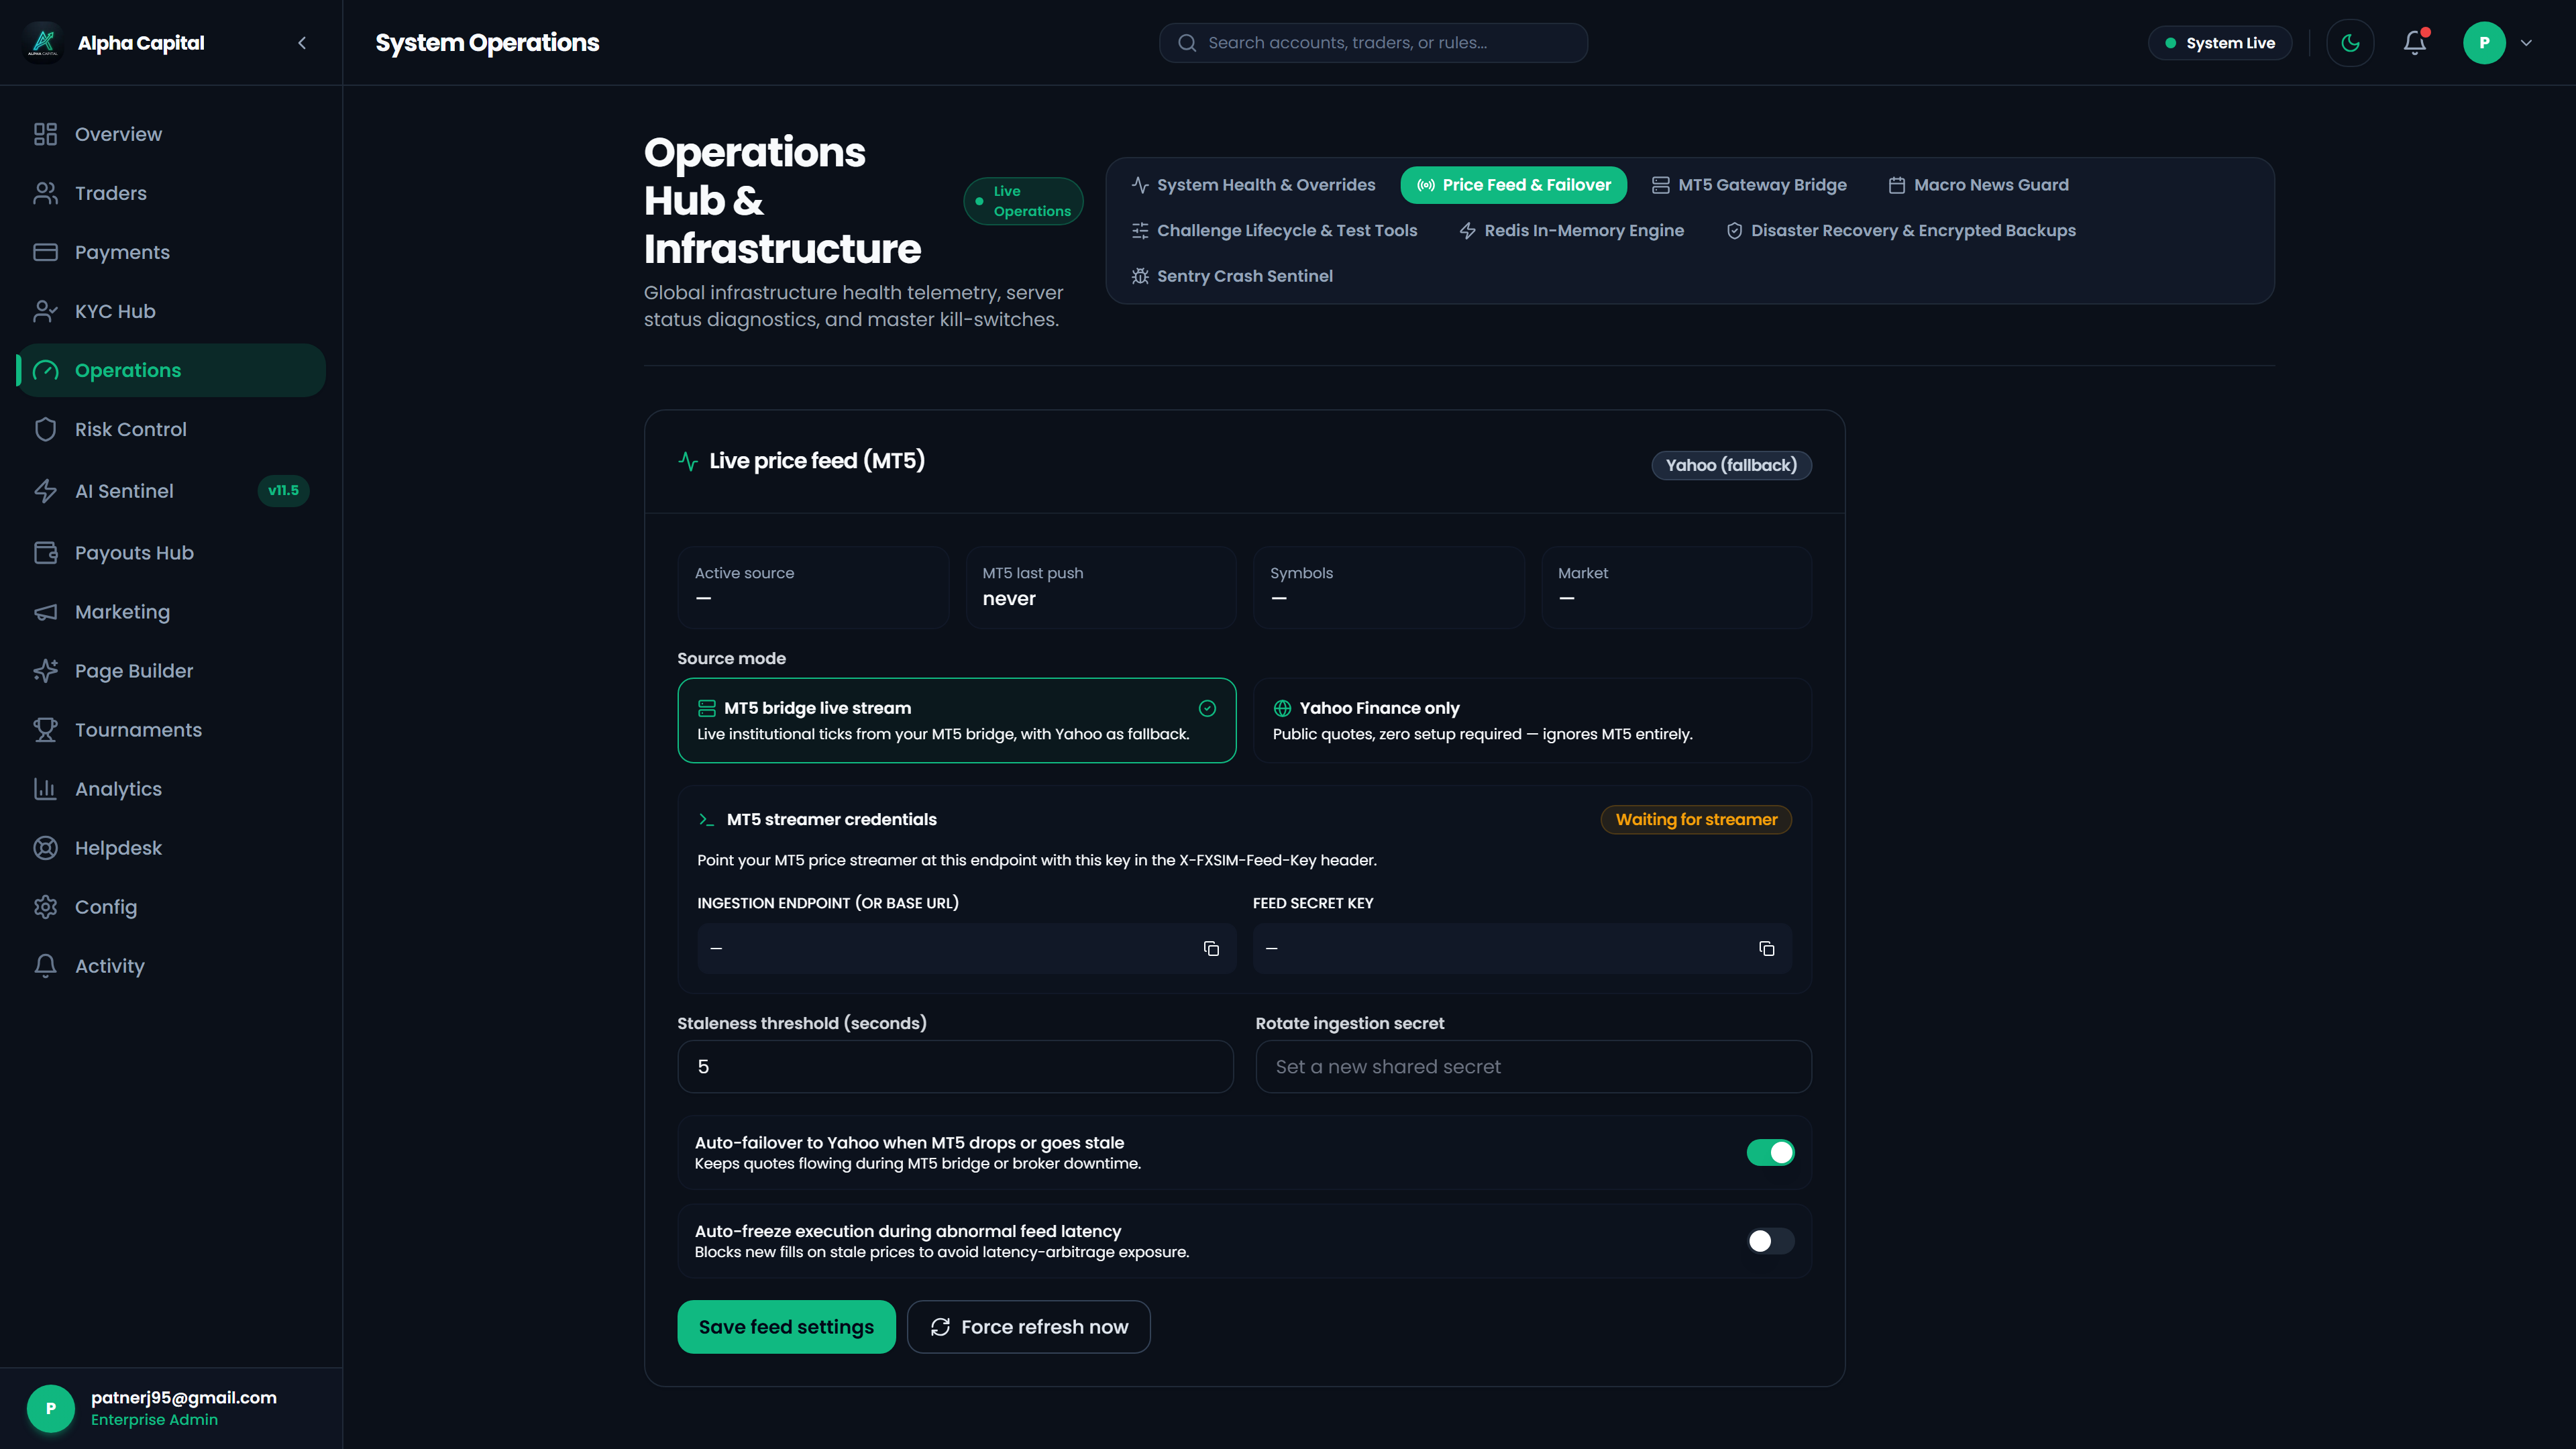The image size is (2576, 1449).
Task: Expand the profile dropdown chevron
Action: (x=2526, y=43)
